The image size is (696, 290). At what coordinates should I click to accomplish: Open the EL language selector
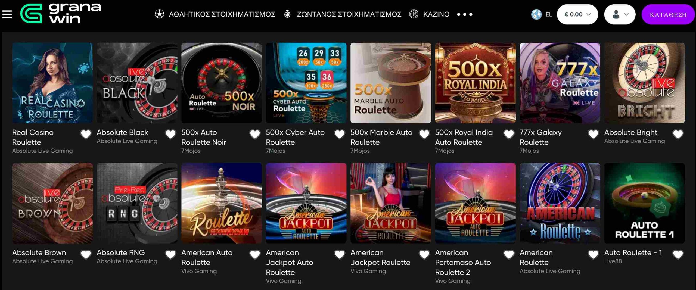(549, 14)
